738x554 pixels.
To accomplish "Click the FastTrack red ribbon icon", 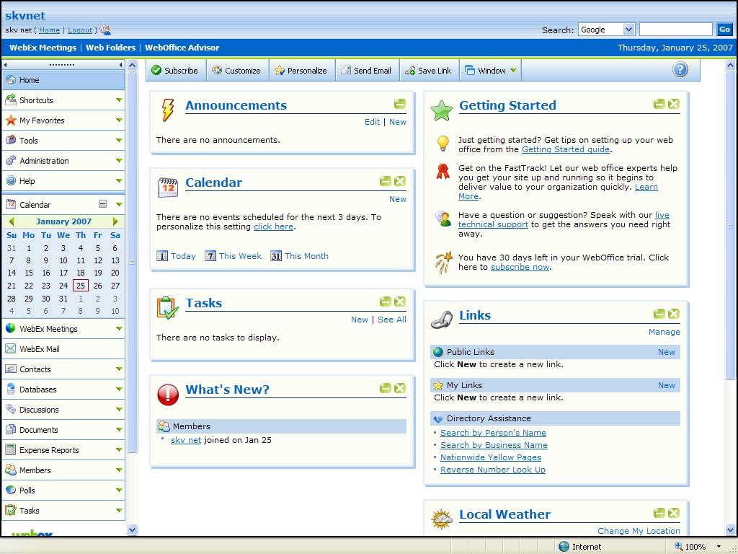I will click(443, 172).
